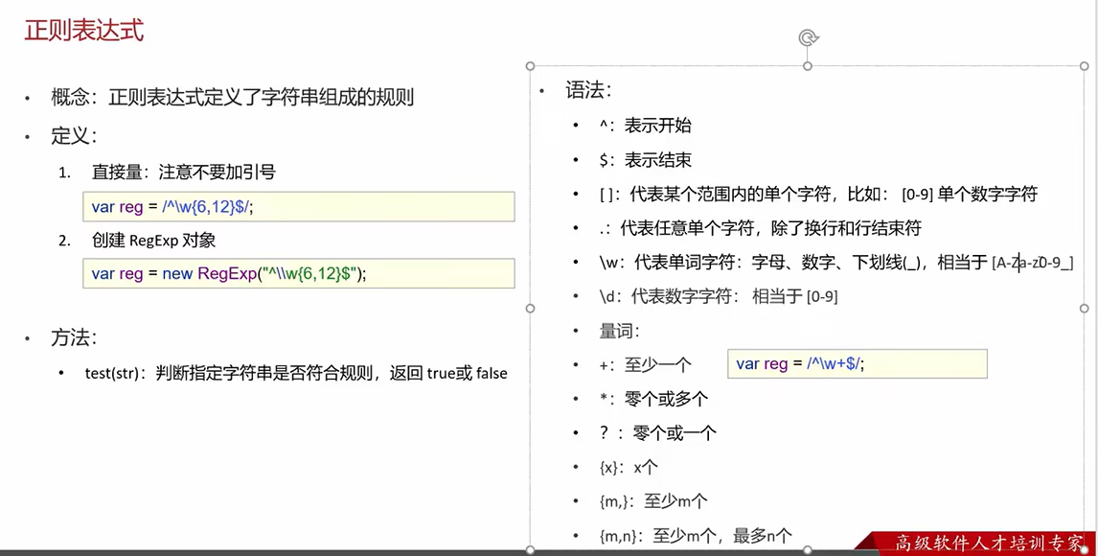Click the line 概念：正则表达式定义了字符串组成的规则

click(233, 97)
